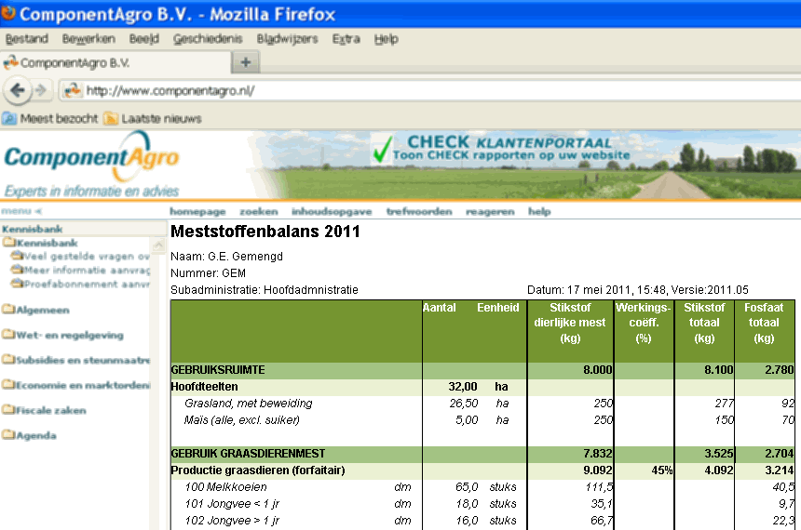Screen dimensions: 801x530
Task: Click the browser Back arrow button
Action: 17,90
